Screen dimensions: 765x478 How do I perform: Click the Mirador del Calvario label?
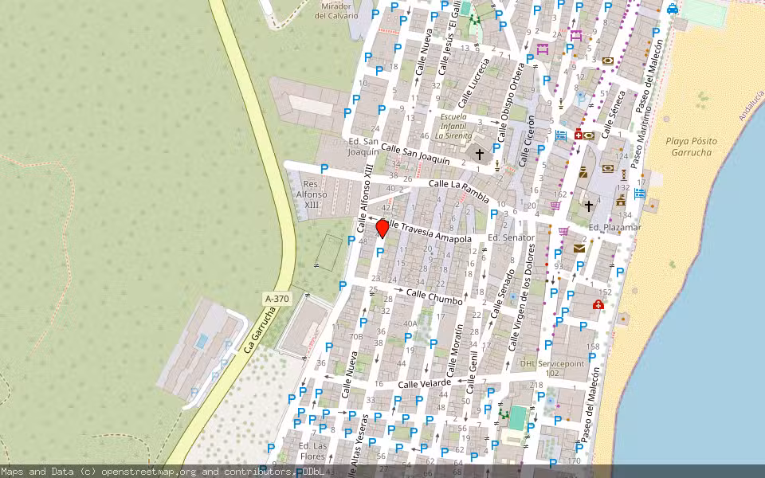tap(336, 10)
